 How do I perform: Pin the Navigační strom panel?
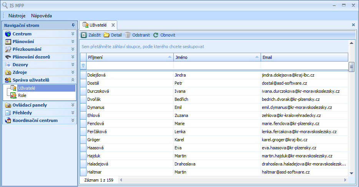click(73, 25)
